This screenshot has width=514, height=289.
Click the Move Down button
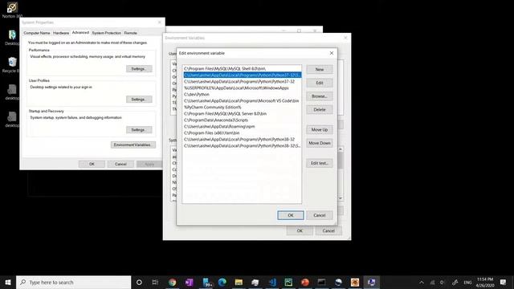[x=320, y=143]
